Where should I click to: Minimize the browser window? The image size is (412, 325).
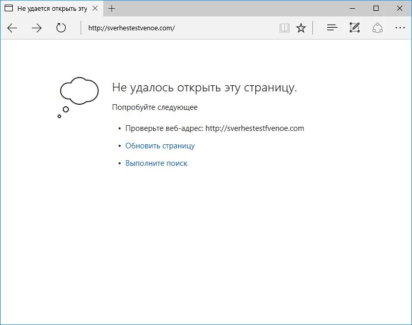pyautogui.click(x=352, y=8)
